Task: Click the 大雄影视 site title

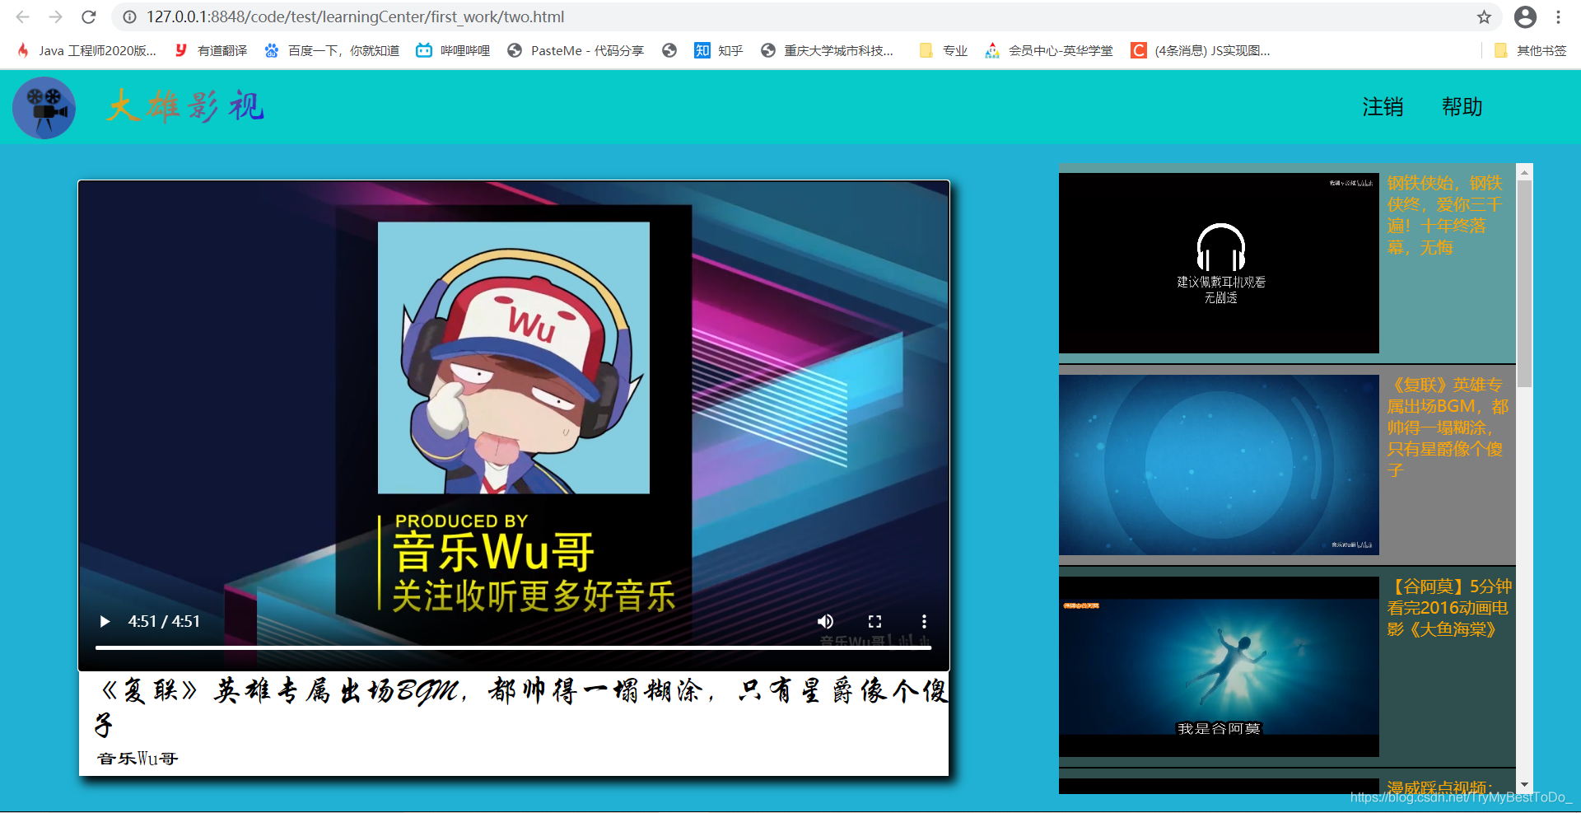Action: pyautogui.click(x=185, y=107)
